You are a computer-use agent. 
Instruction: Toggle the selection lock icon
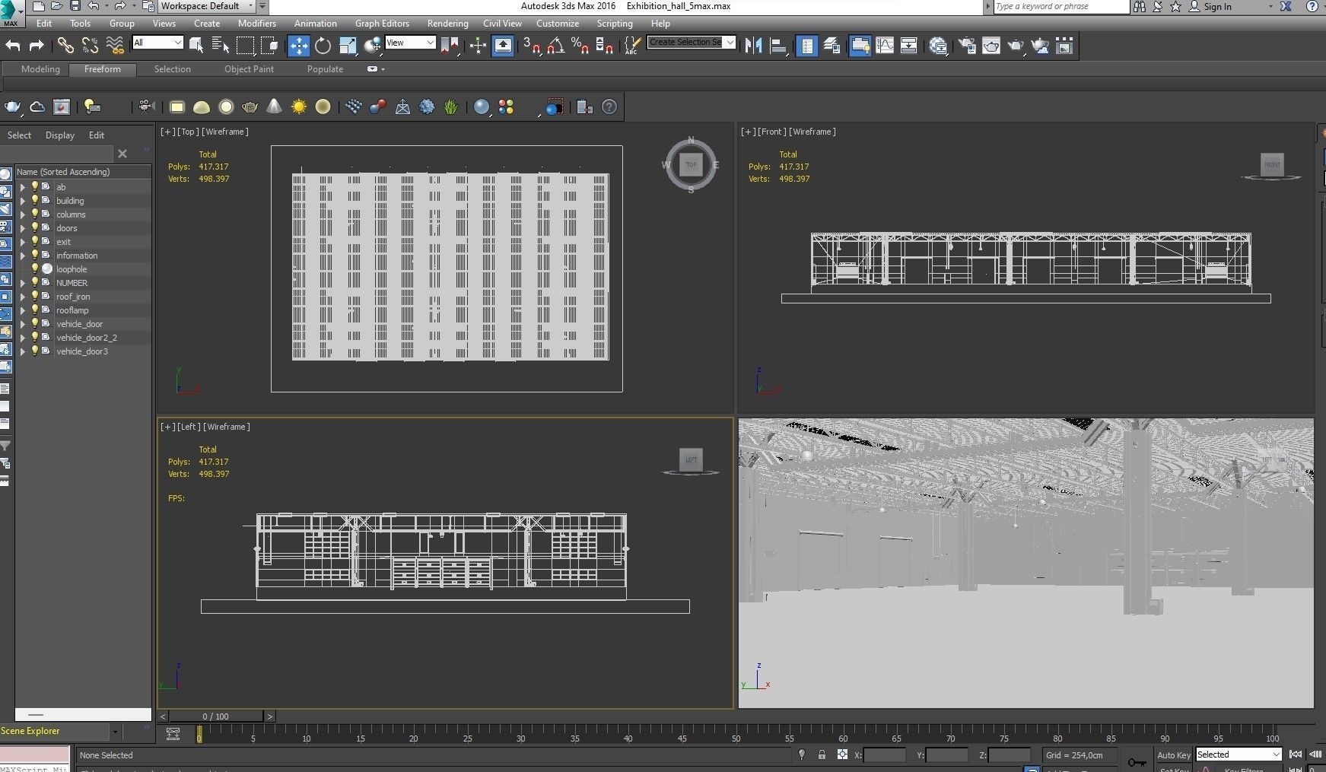point(822,755)
